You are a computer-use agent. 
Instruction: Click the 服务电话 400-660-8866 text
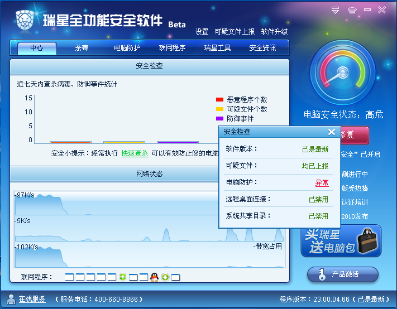(99, 300)
